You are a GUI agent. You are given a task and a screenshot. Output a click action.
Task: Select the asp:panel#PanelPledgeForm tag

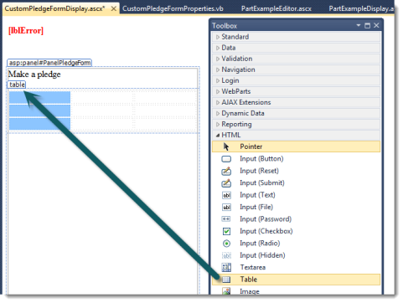49,63
